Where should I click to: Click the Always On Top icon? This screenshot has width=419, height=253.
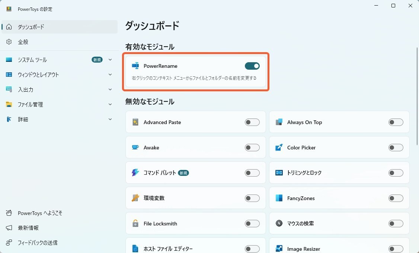click(279, 122)
